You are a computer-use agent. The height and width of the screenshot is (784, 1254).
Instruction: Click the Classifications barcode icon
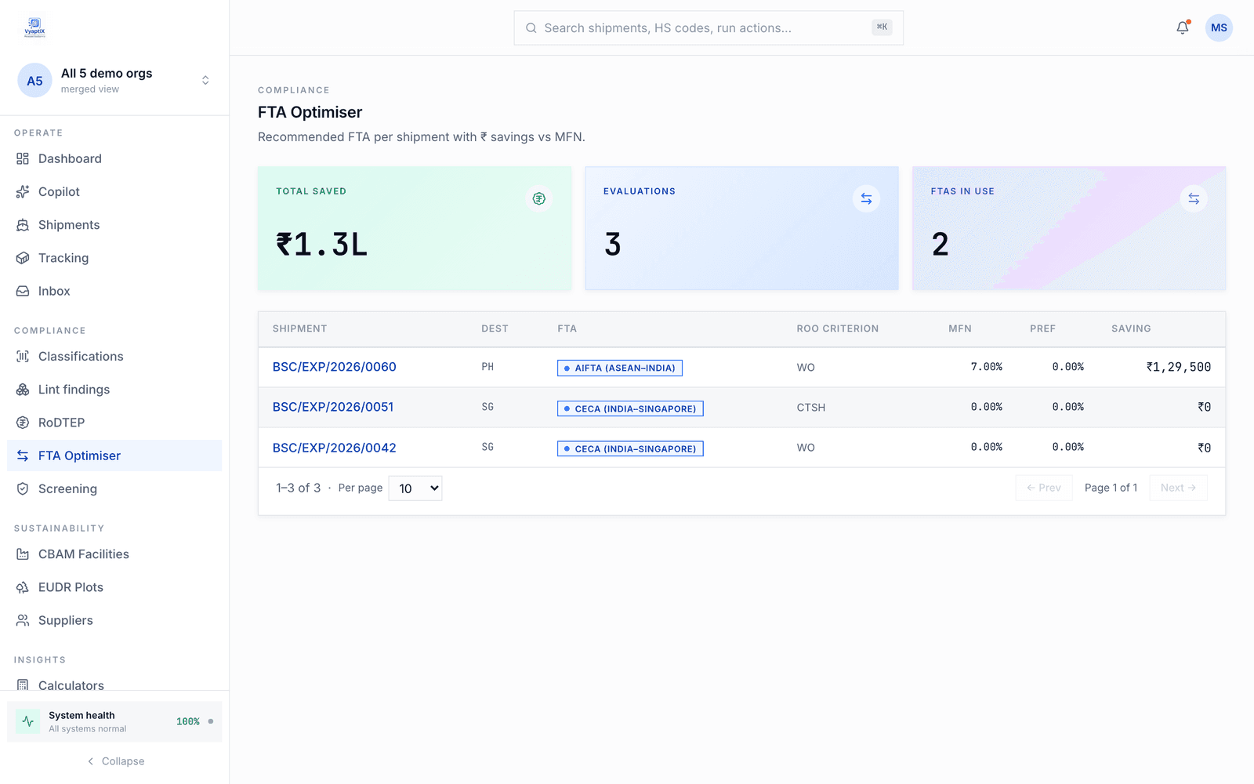pyautogui.click(x=23, y=356)
